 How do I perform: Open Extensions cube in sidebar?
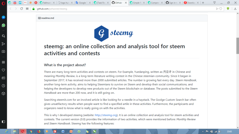tap(3, 94)
